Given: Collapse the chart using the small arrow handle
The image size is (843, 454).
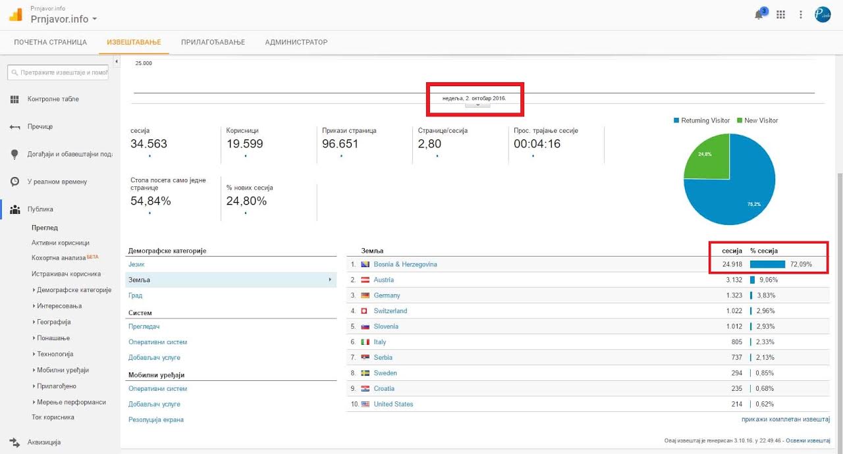Looking at the screenshot, I should (x=477, y=105).
